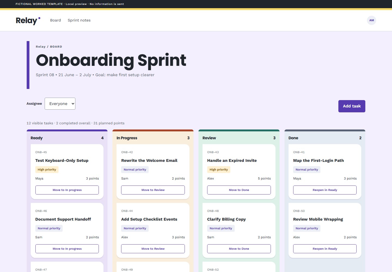The height and width of the screenshot is (272, 392).
Task: Select the "Add Setup Checklist Events" title
Action: [x=149, y=219]
